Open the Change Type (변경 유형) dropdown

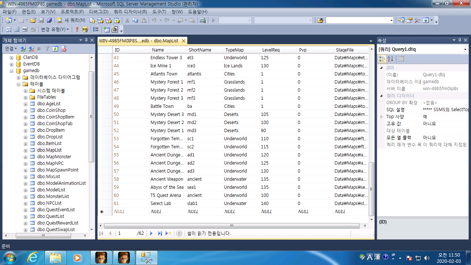point(55,29)
